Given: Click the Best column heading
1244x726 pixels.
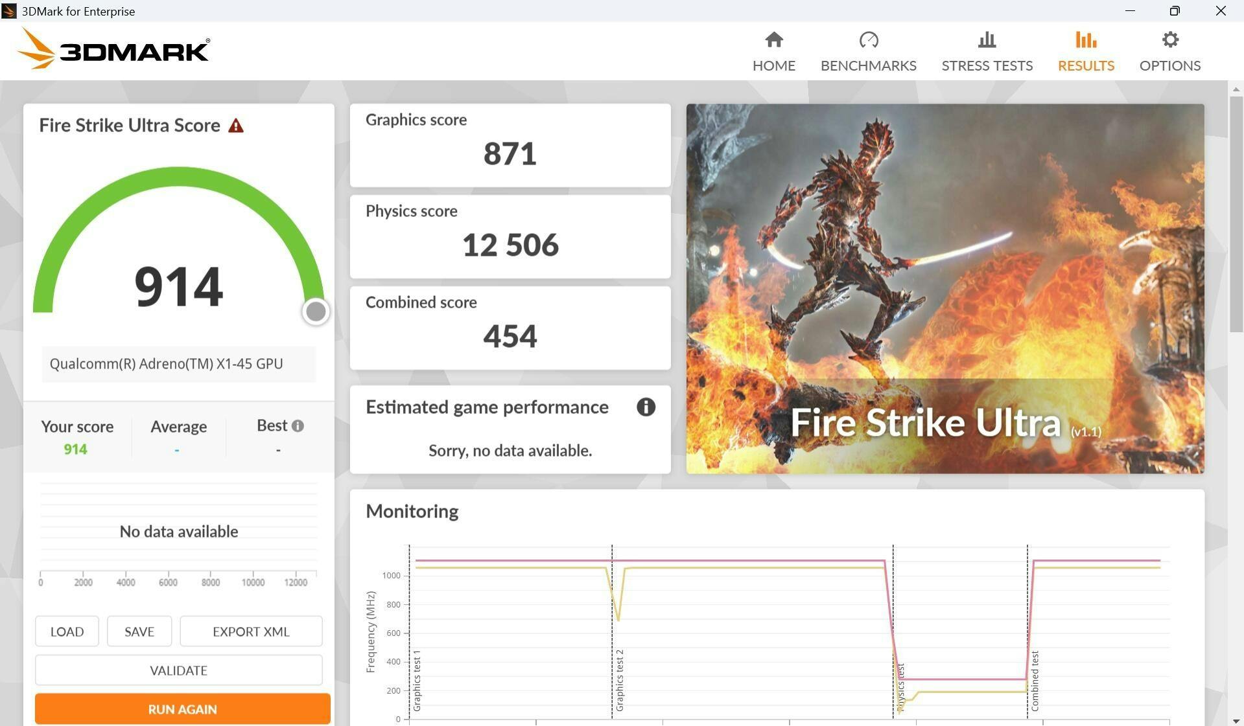Looking at the screenshot, I should click(272, 425).
